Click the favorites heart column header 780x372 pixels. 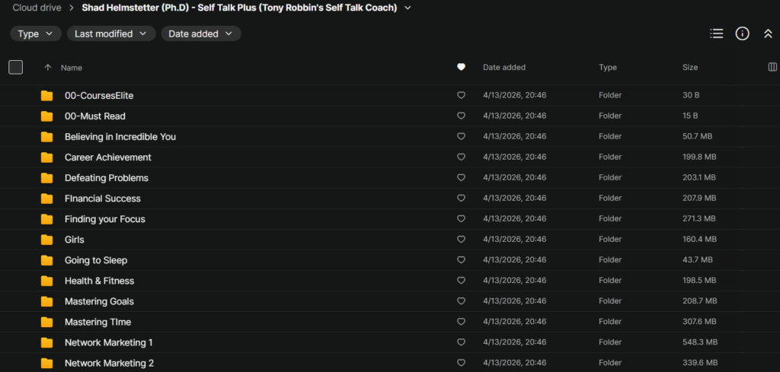pos(461,68)
